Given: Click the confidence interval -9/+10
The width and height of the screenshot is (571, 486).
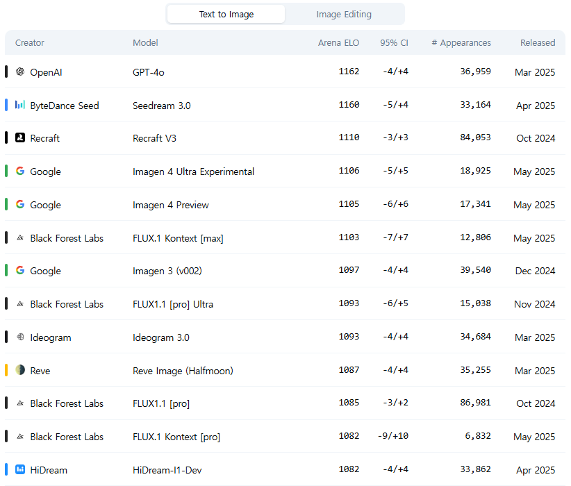Looking at the screenshot, I should coord(393,436).
